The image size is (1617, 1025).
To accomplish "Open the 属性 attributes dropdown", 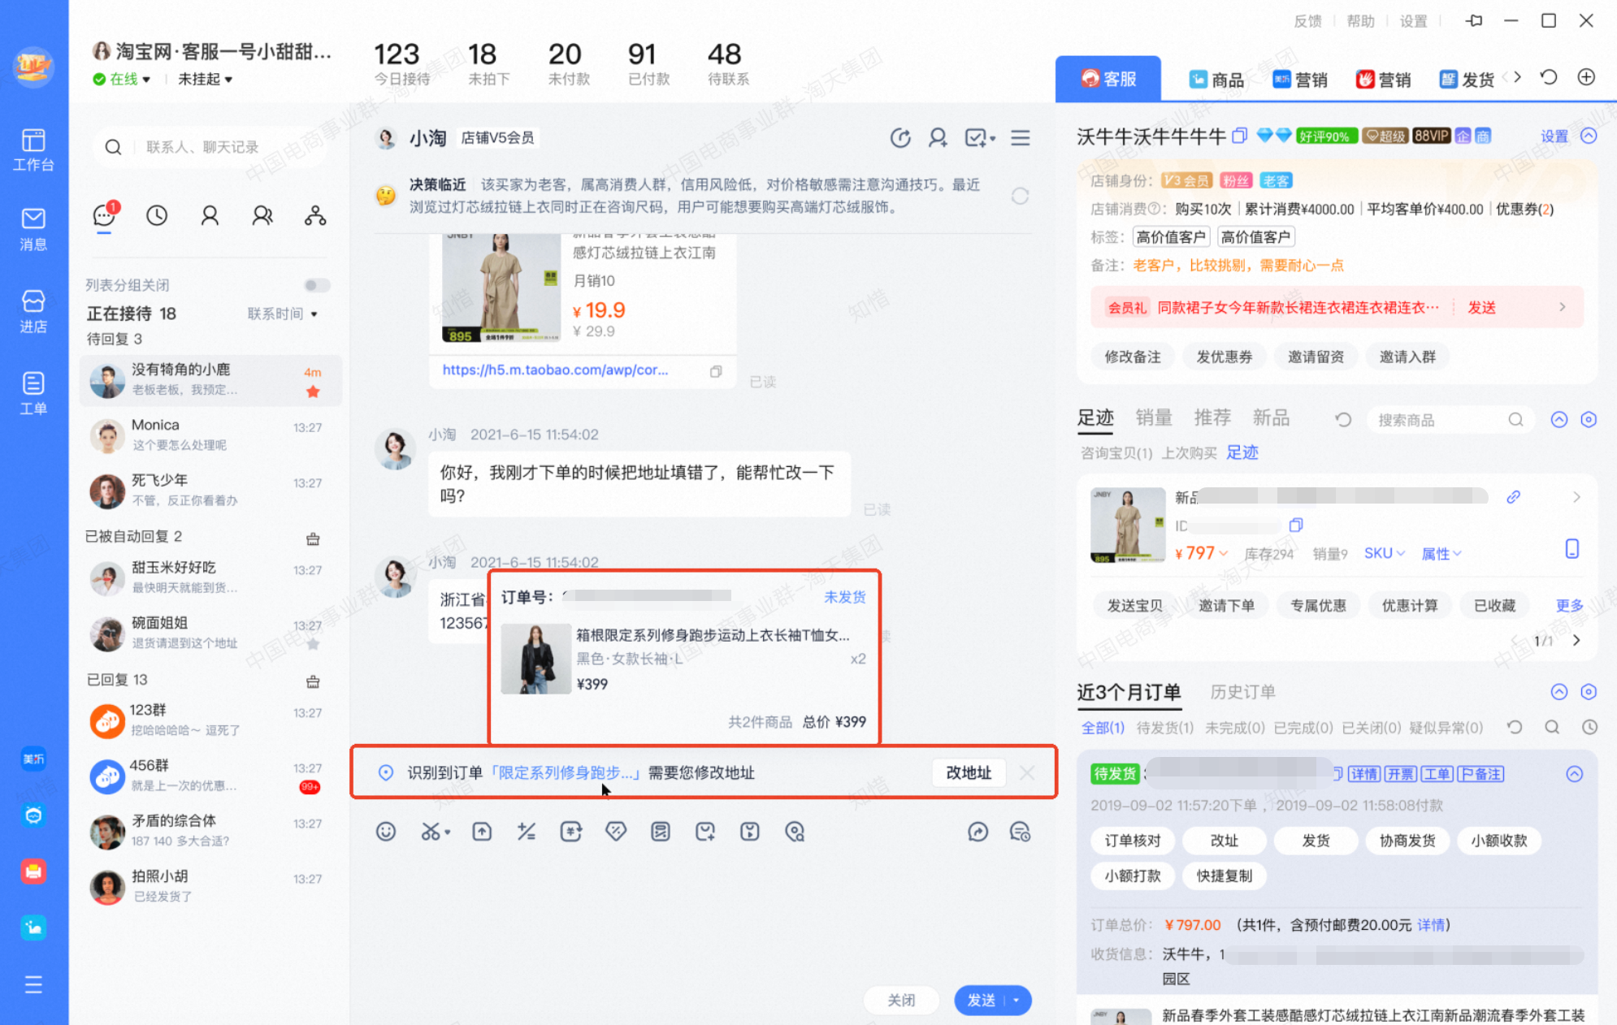I will coord(1441,553).
